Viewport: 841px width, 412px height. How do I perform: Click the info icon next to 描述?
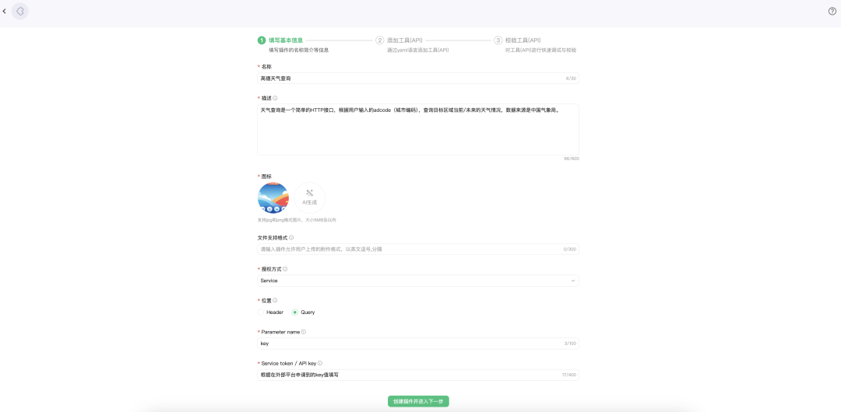point(275,98)
